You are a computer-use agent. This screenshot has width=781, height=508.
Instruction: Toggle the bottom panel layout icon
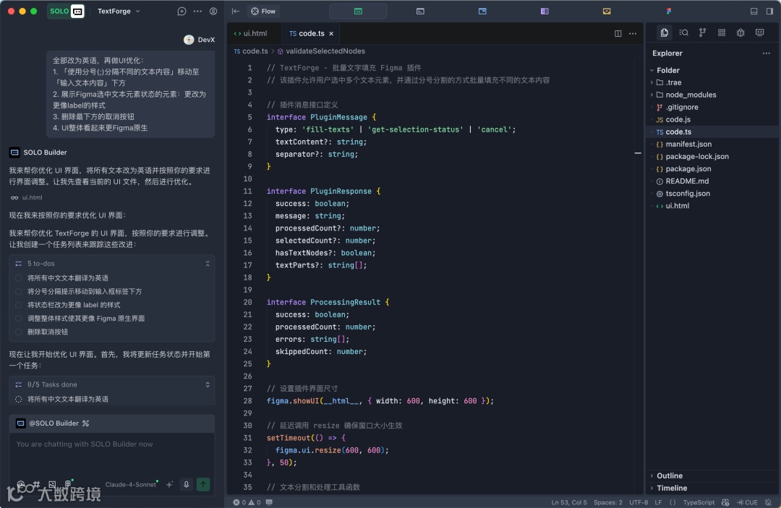pos(754,11)
